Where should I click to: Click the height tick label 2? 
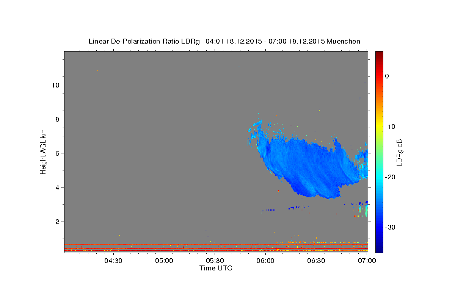58,222
